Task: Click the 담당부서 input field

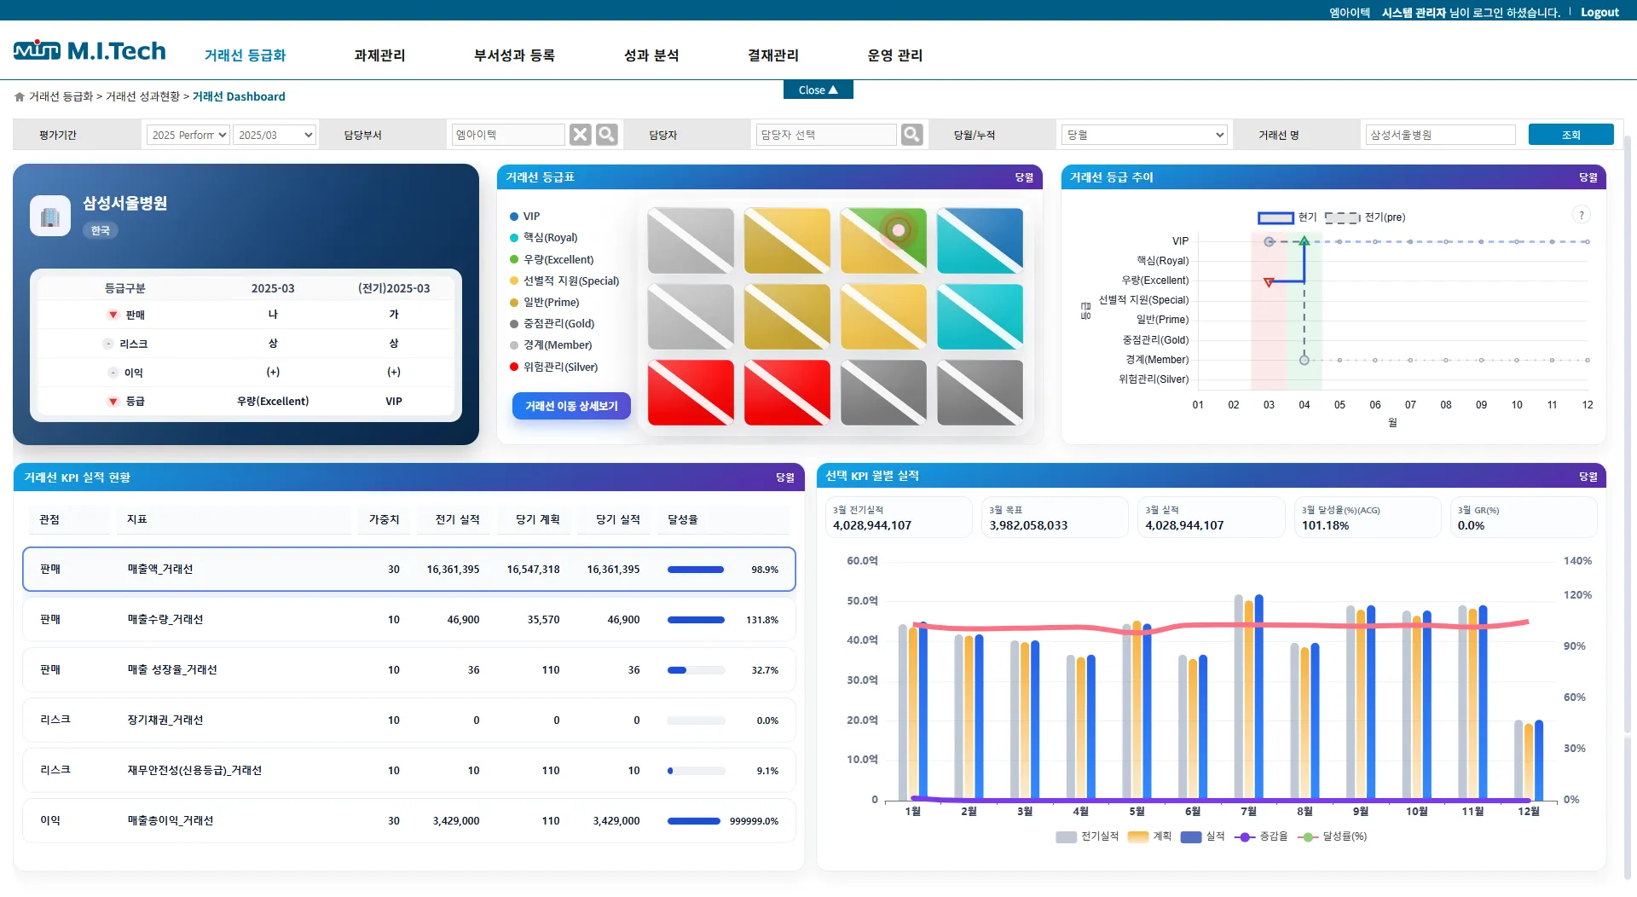Action: 508,135
